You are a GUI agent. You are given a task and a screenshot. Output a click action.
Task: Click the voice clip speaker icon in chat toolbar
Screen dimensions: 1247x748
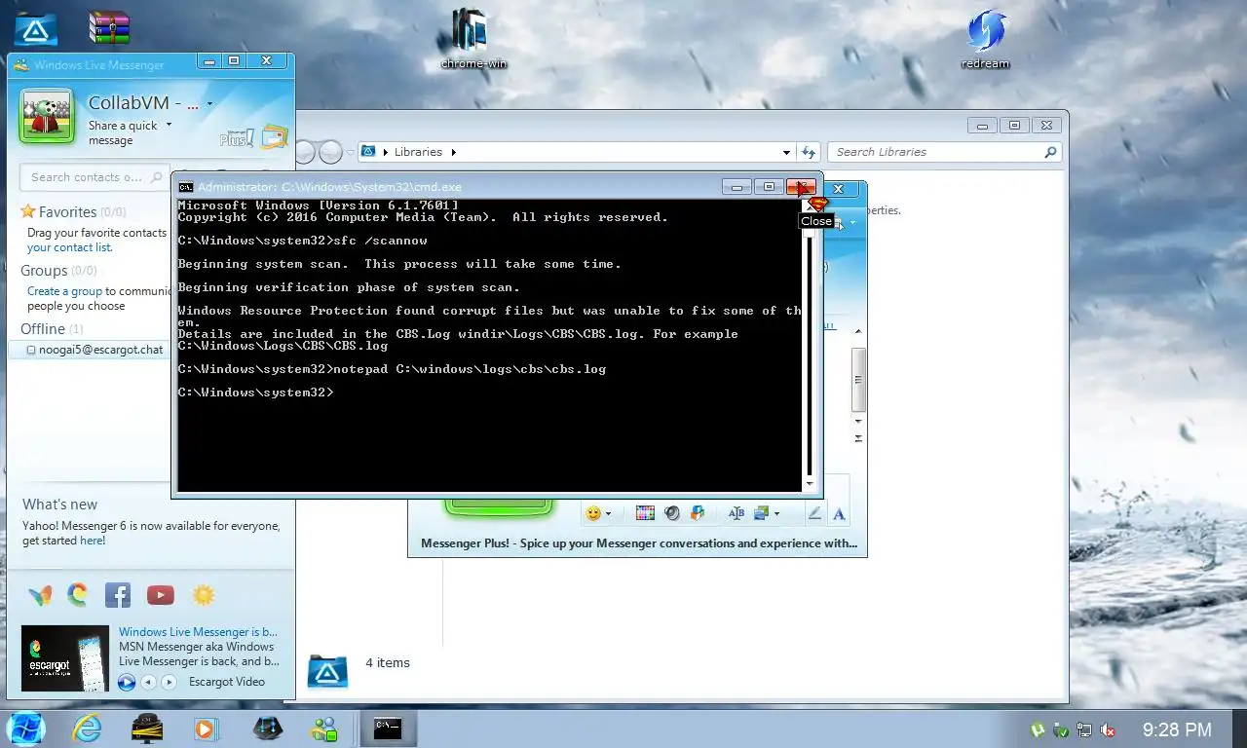(671, 513)
